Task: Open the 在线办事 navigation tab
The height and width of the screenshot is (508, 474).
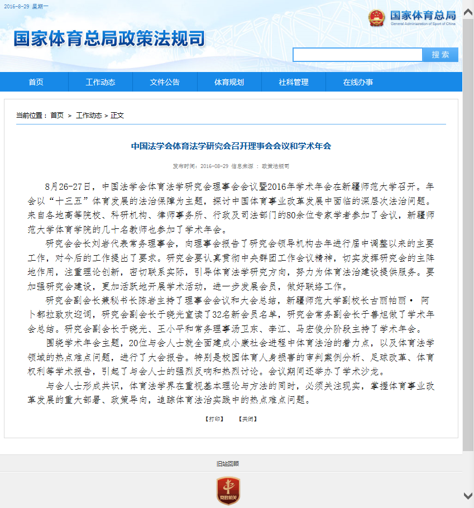Action: point(358,82)
